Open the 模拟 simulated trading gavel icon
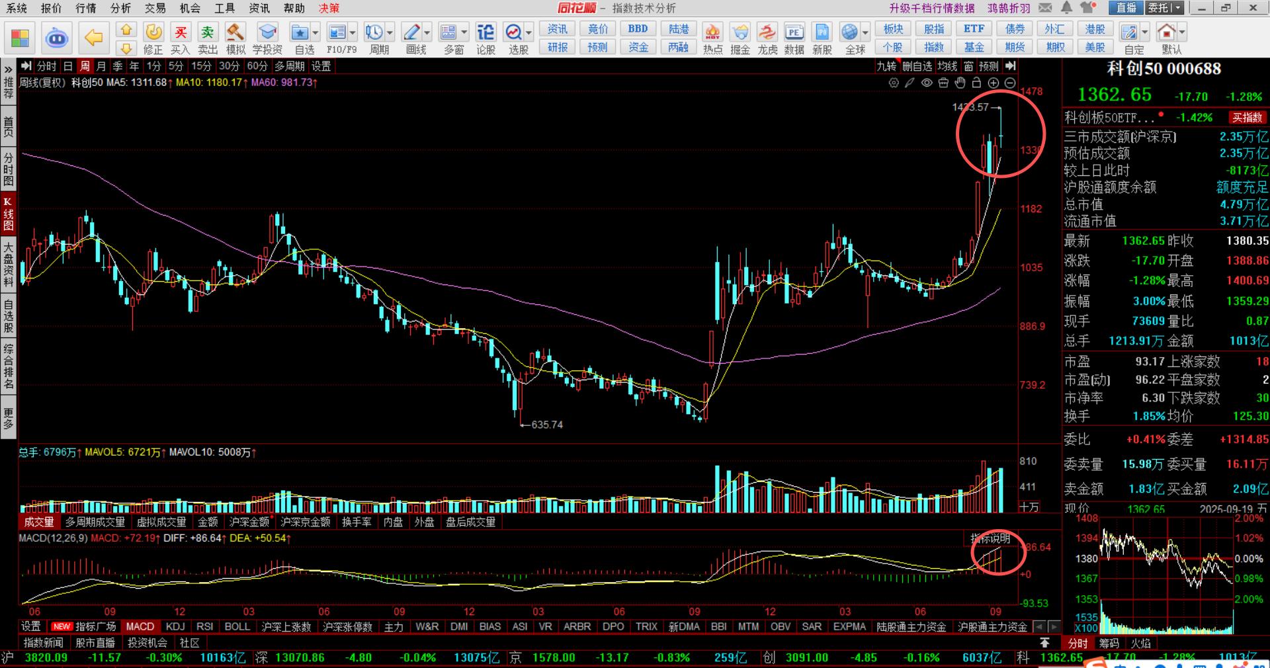The image size is (1270, 668). point(235,38)
